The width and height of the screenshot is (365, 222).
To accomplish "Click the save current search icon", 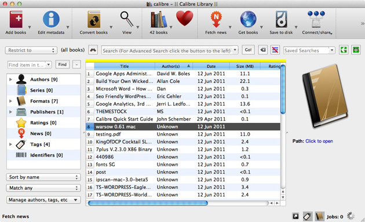I will point(356,50).
